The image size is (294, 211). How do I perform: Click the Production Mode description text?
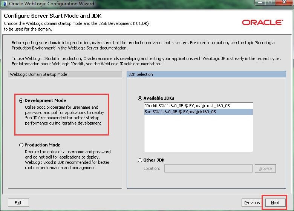click(68, 160)
